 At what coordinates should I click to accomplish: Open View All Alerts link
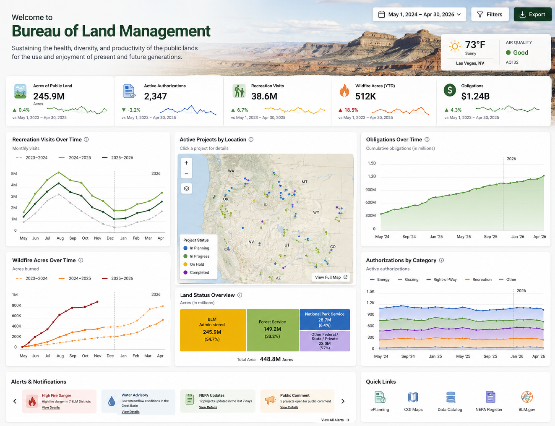335,420
